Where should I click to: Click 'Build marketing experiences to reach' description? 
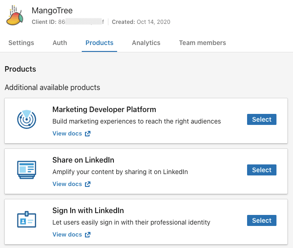[x=136, y=121]
